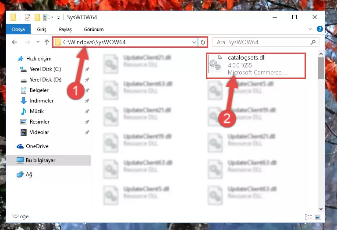The width and height of the screenshot is (337, 230).
Task: Open the Görünüm ribbon tab
Action: point(94,29)
